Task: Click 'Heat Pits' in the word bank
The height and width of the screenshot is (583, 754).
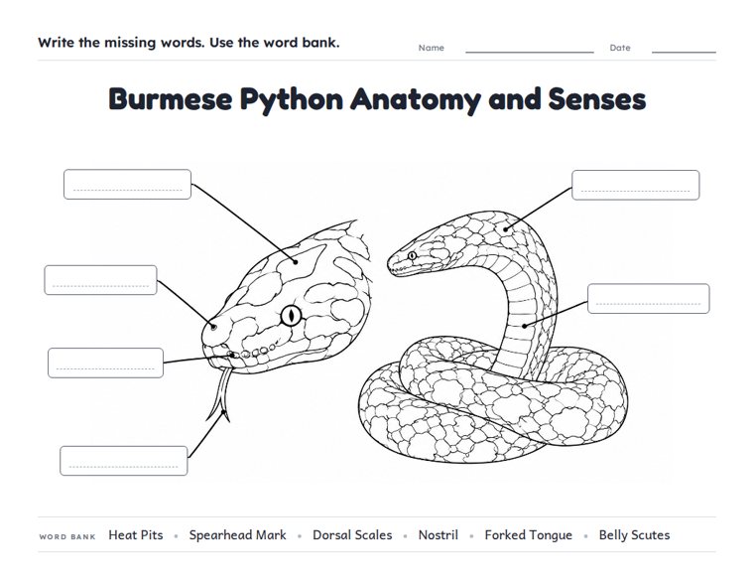Action: point(136,535)
